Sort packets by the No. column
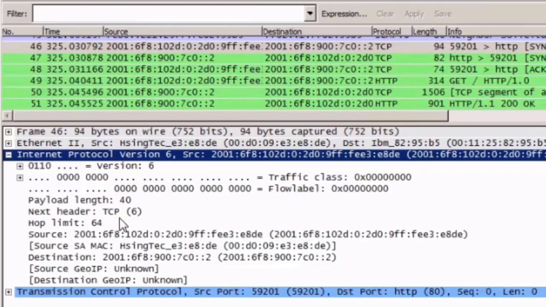546x307 pixels. click(x=21, y=32)
